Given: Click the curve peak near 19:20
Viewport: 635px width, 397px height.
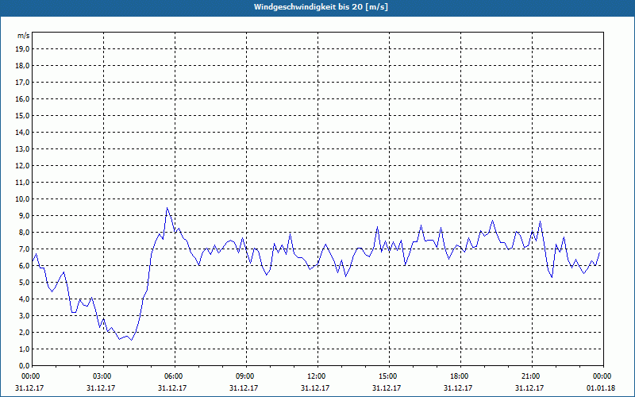Looking at the screenshot, I should click(x=492, y=221).
